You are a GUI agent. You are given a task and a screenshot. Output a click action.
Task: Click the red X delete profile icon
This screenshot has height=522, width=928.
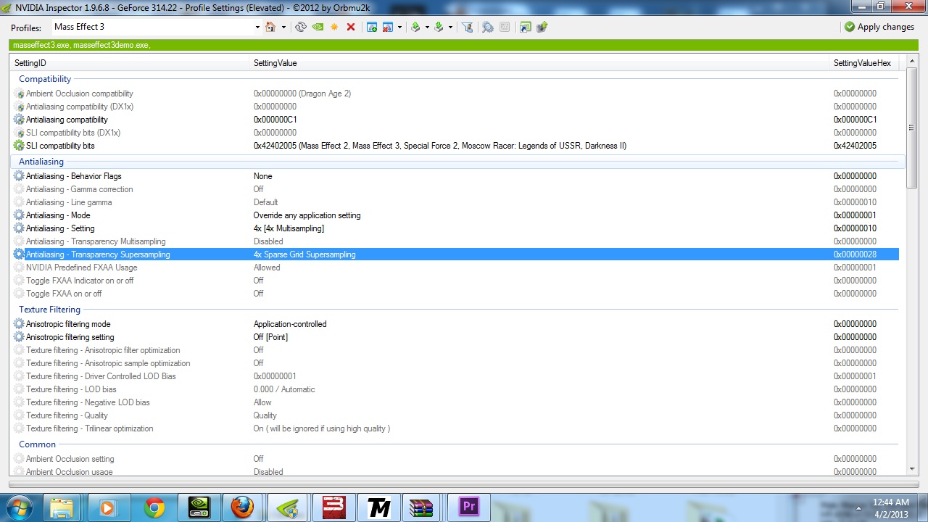point(351,27)
